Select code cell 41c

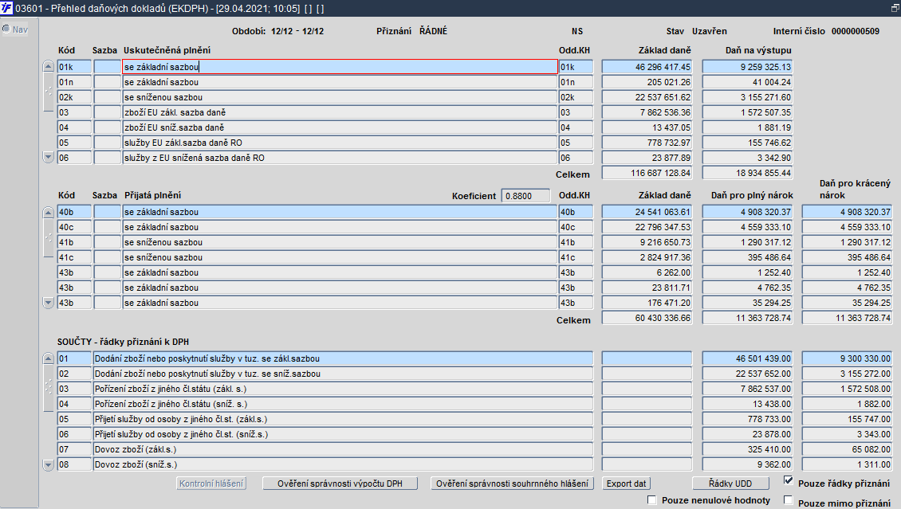(x=74, y=257)
